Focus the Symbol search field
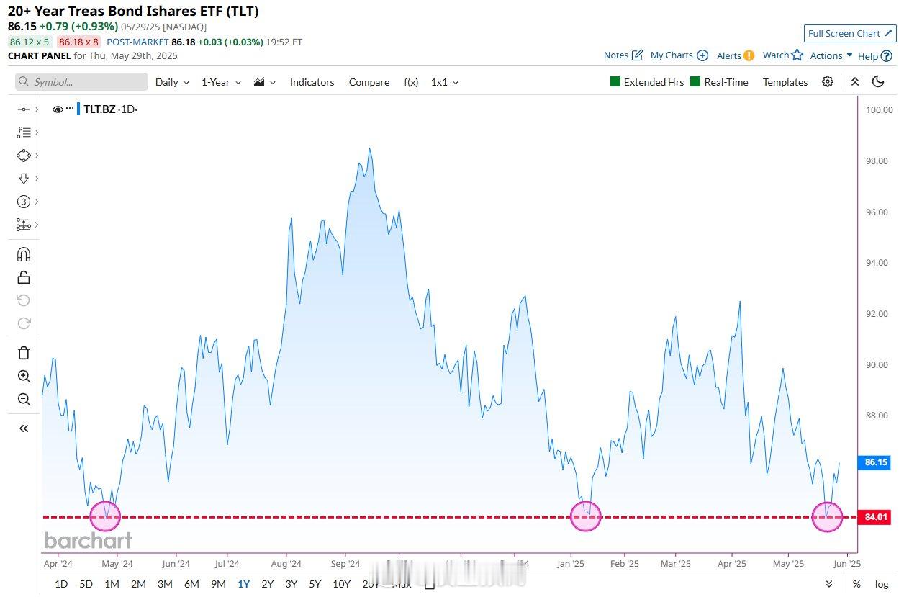Image resolution: width=904 pixels, height=597 pixels. click(x=81, y=82)
